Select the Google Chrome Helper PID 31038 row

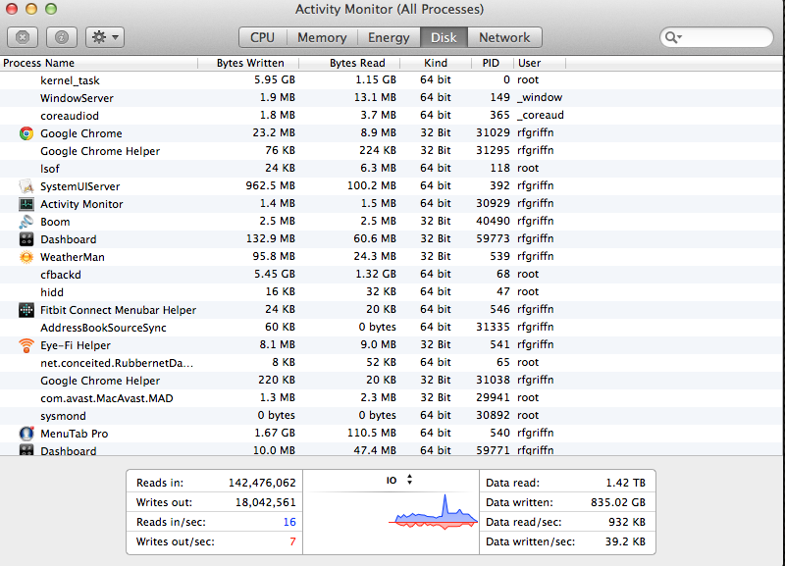click(391, 381)
